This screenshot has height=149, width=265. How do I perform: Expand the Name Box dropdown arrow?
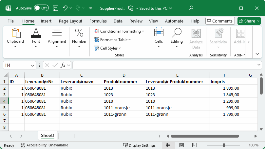pyautogui.click(x=32, y=65)
